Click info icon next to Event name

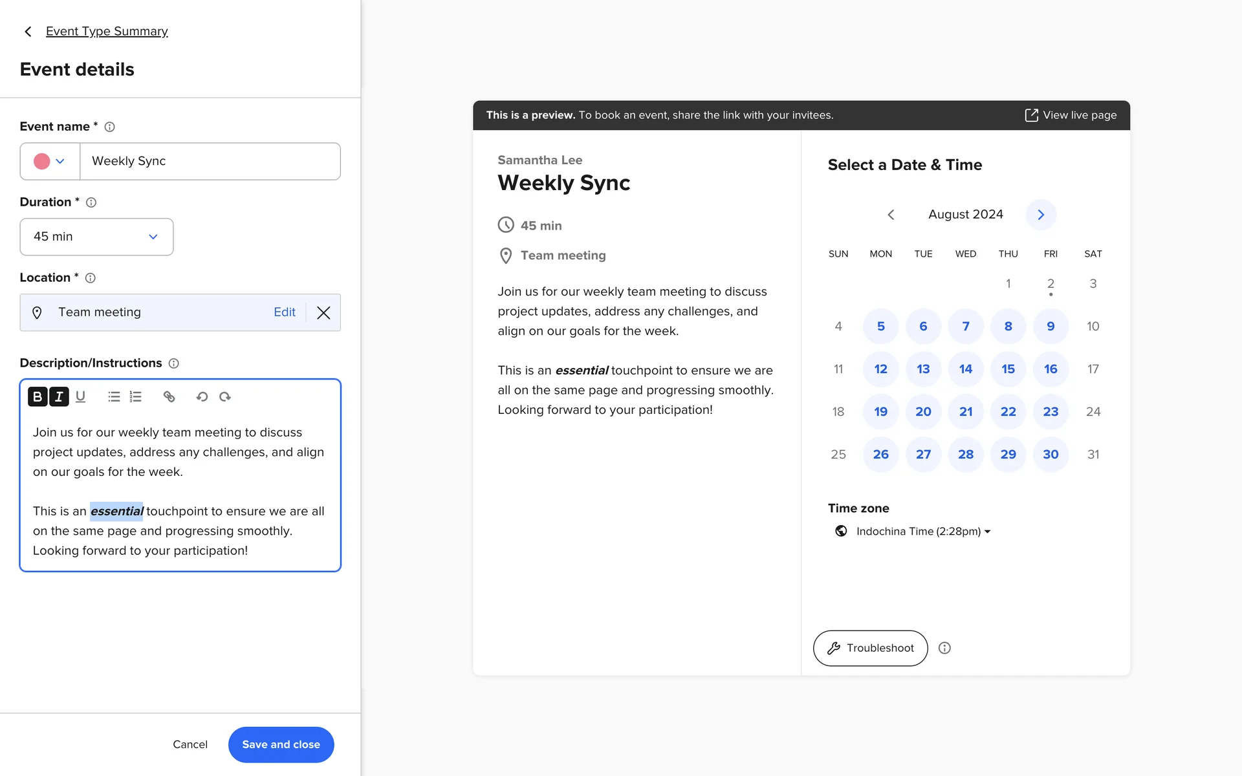click(x=110, y=127)
